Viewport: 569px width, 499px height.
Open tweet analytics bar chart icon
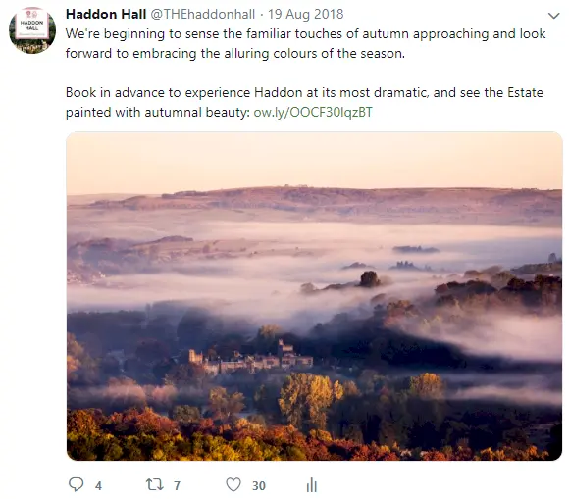pyautogui.click(x=312, y=485)
